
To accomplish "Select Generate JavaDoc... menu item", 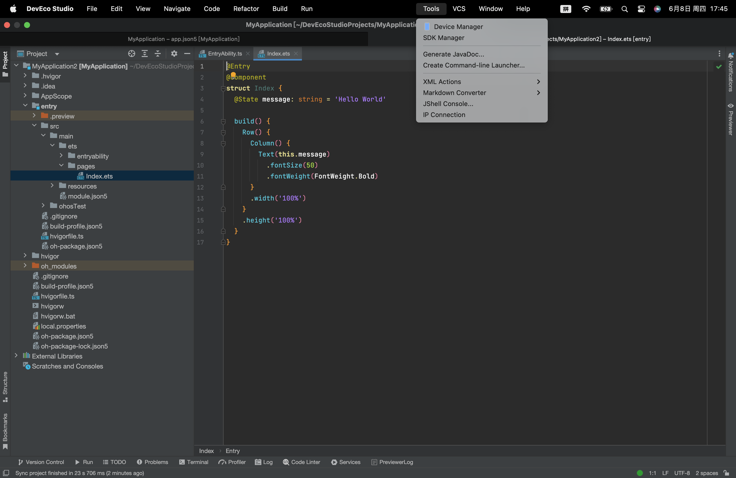I will [x=481, y=54].
